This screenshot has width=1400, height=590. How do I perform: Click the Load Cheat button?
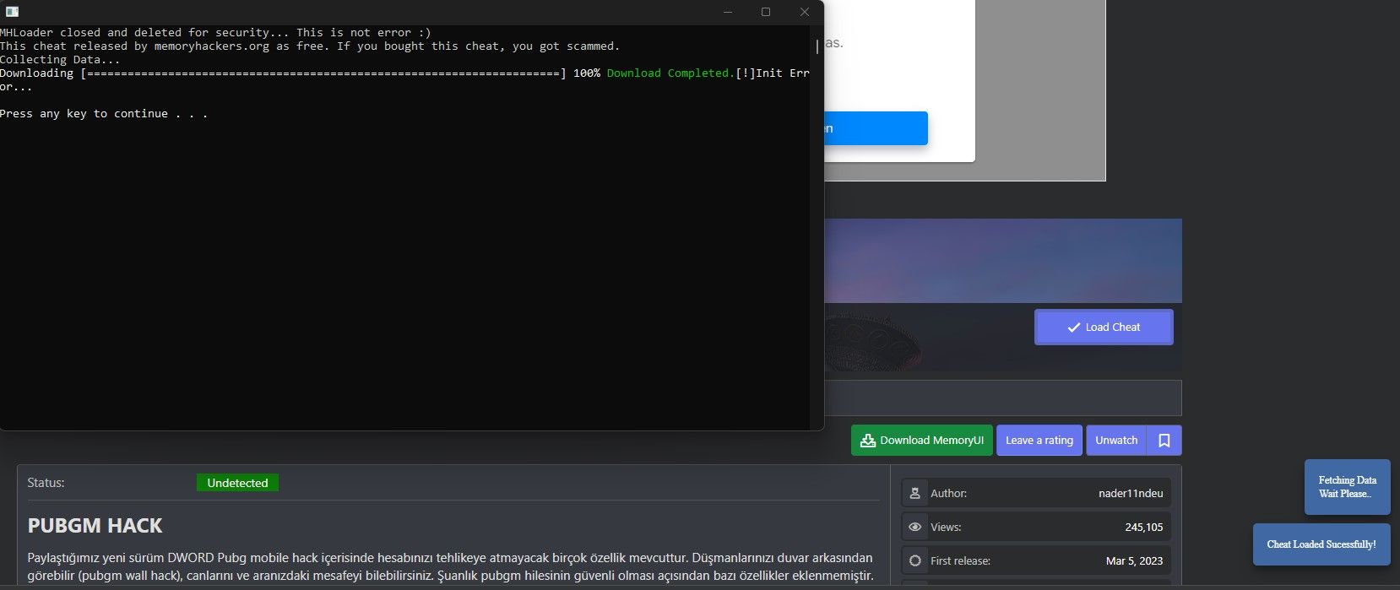1104,327
